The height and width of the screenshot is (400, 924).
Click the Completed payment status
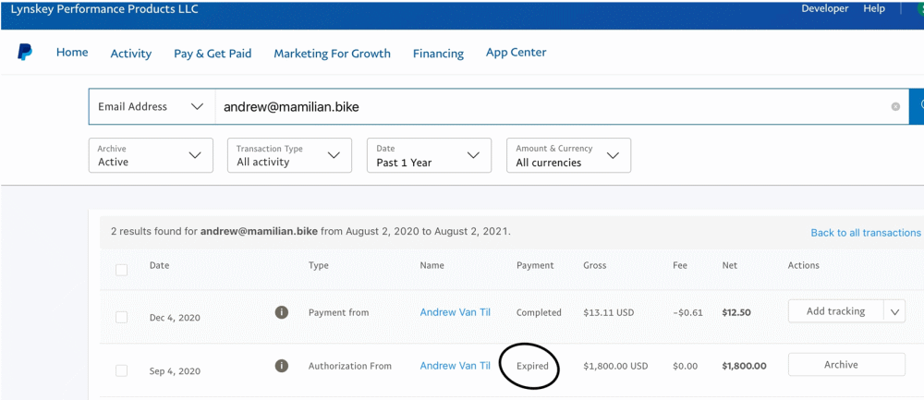(539, 313)
